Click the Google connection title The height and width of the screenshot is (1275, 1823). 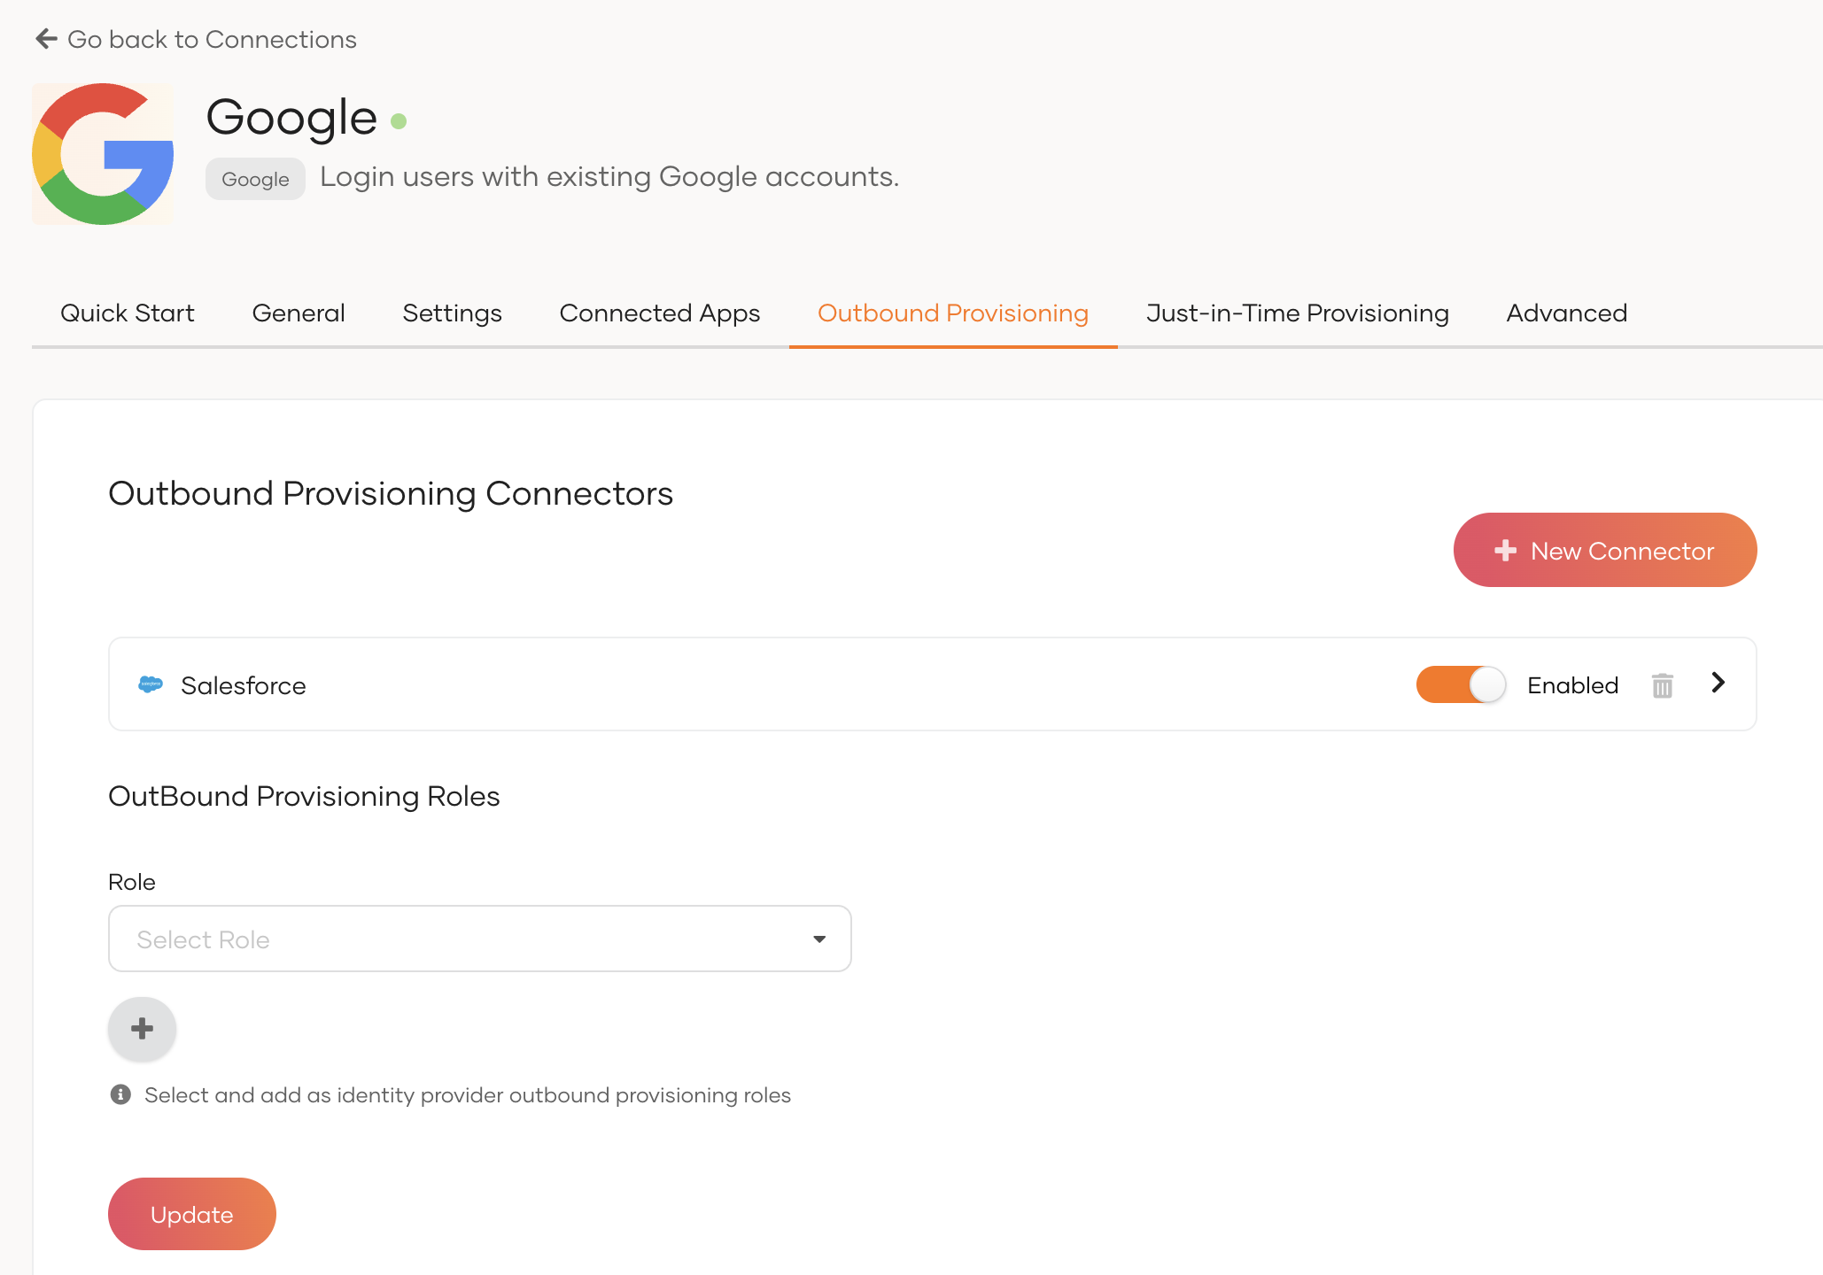pyautogui.click(x=291, y=118)
